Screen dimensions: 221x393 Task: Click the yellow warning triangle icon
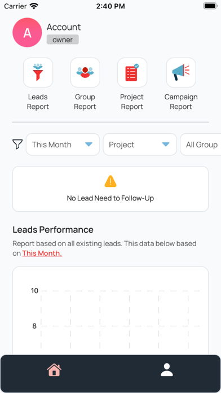111,181
